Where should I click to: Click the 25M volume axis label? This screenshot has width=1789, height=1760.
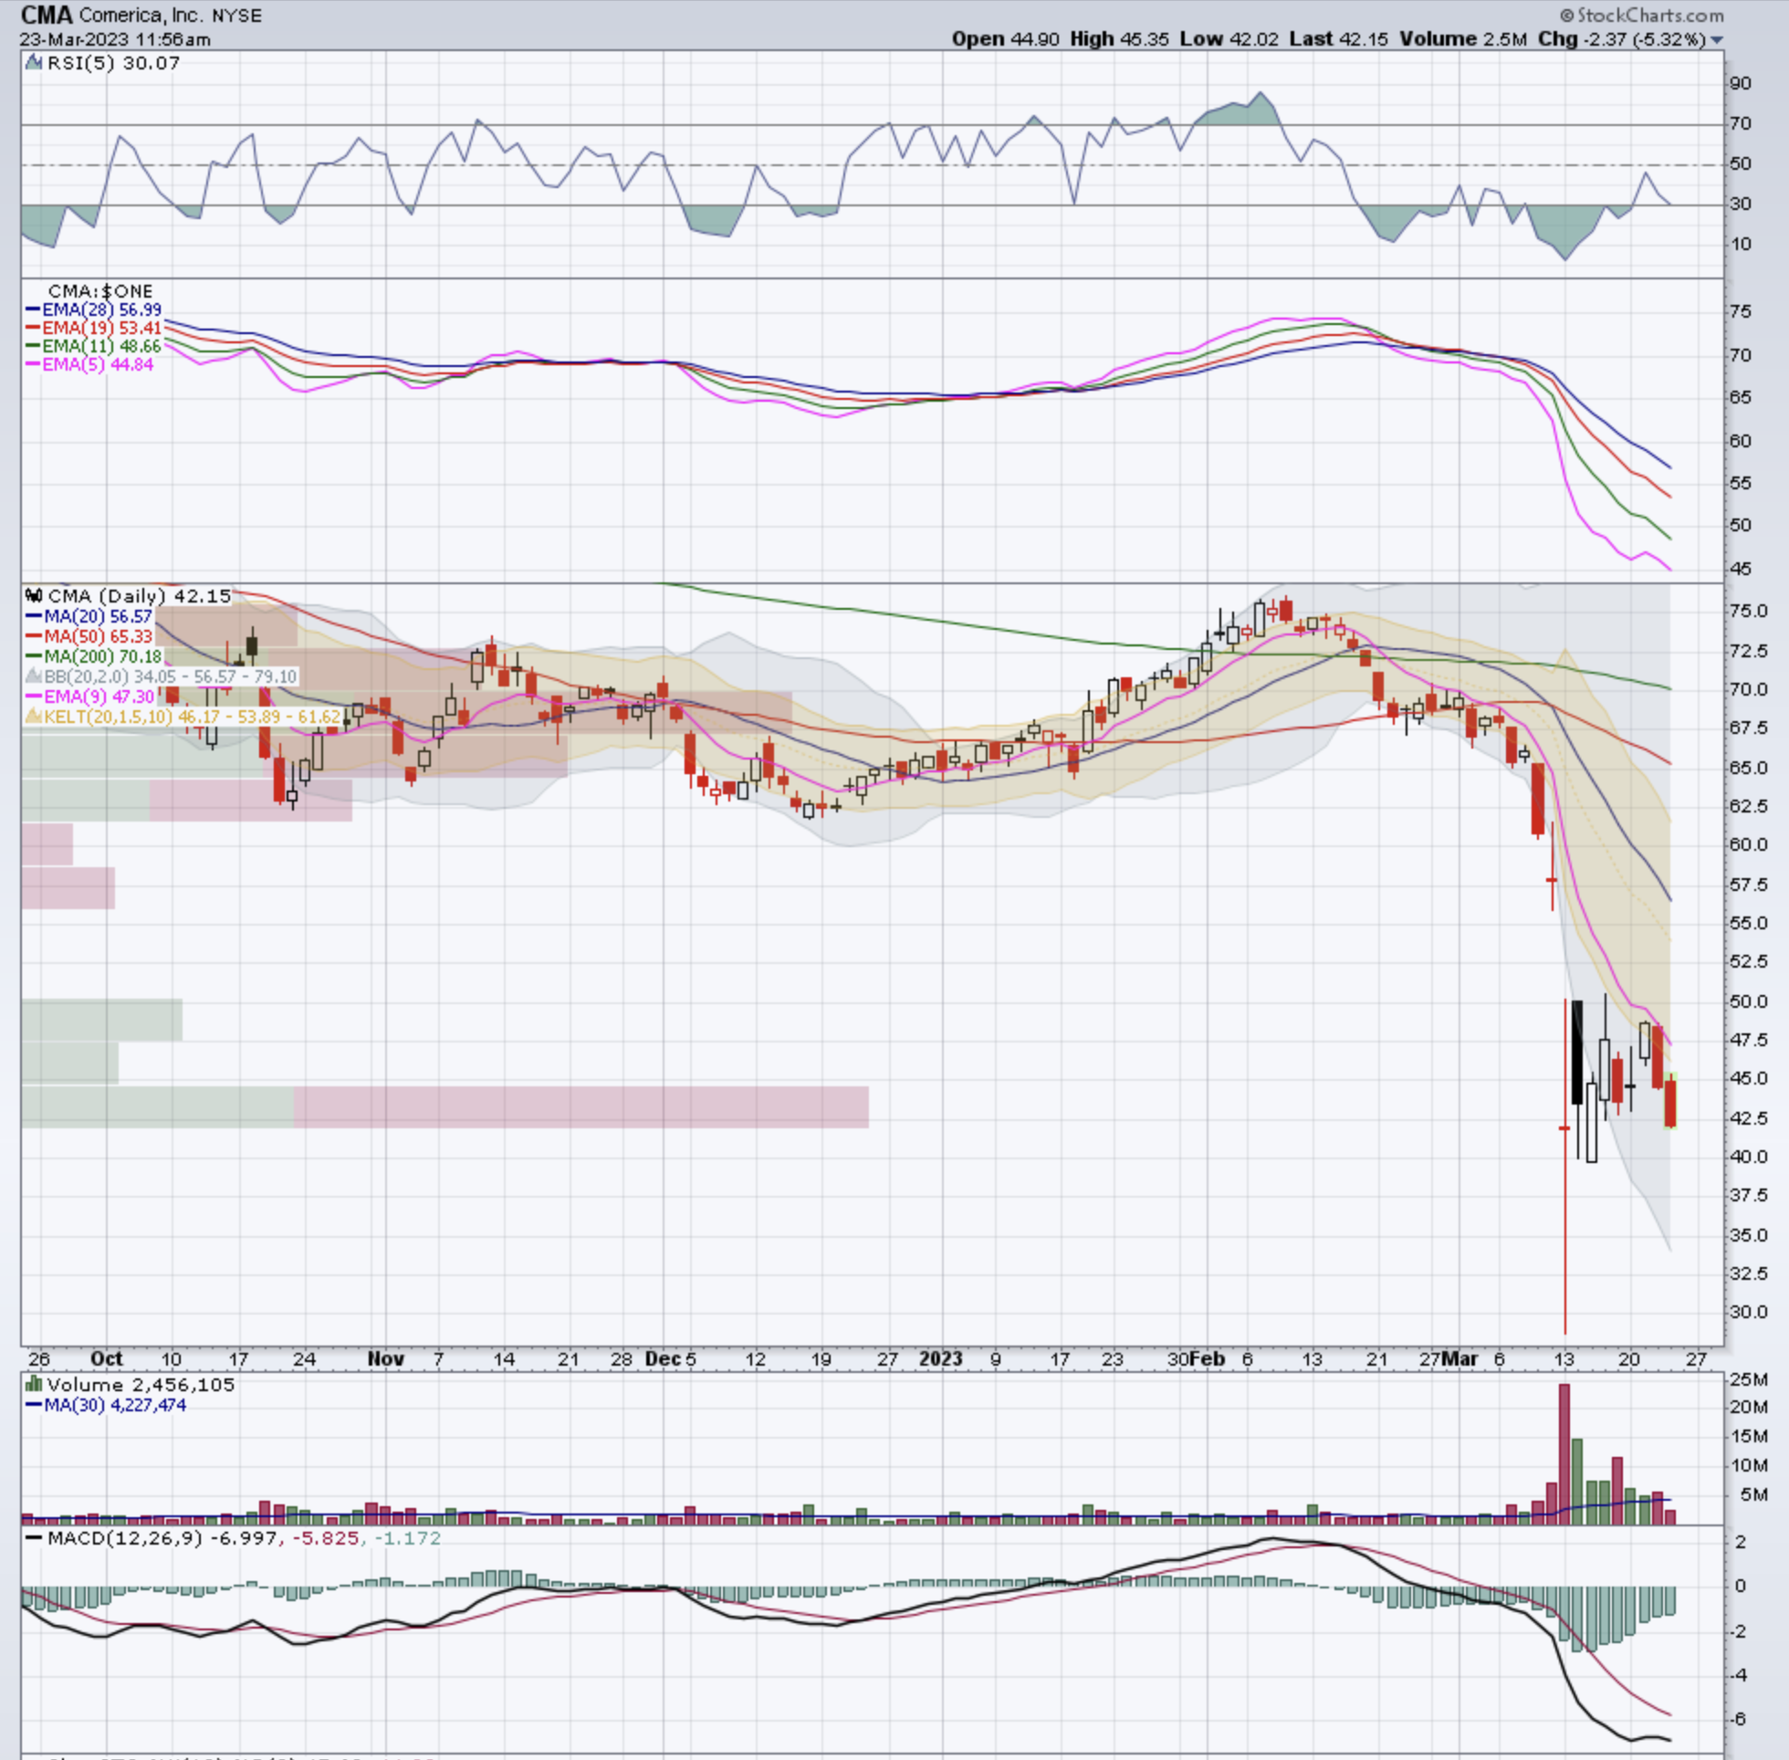[x=1748, y=1380]
